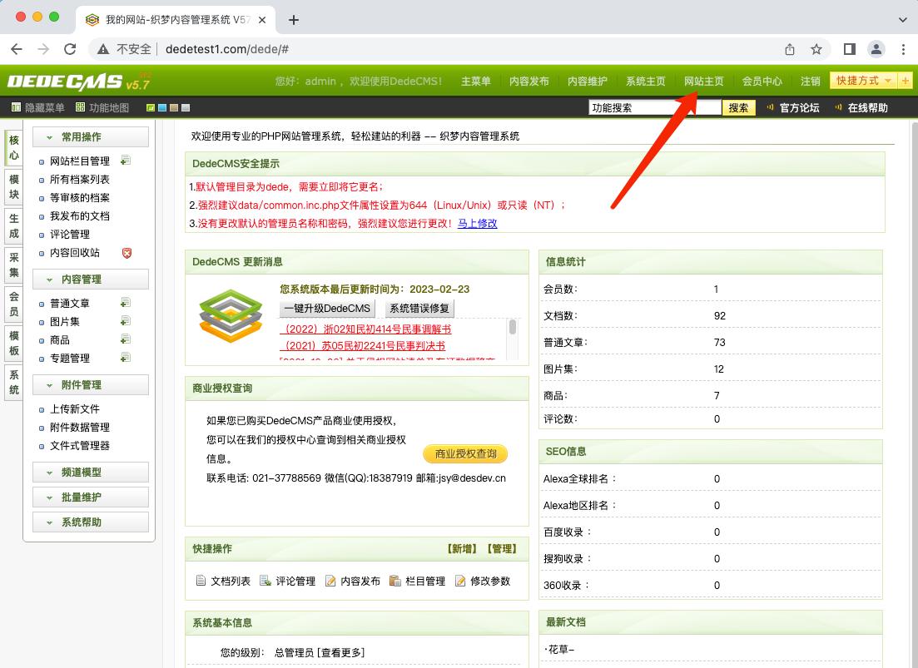Switch to the 系统 side tab
The image size is (918, 668).
tap(13, 382)
